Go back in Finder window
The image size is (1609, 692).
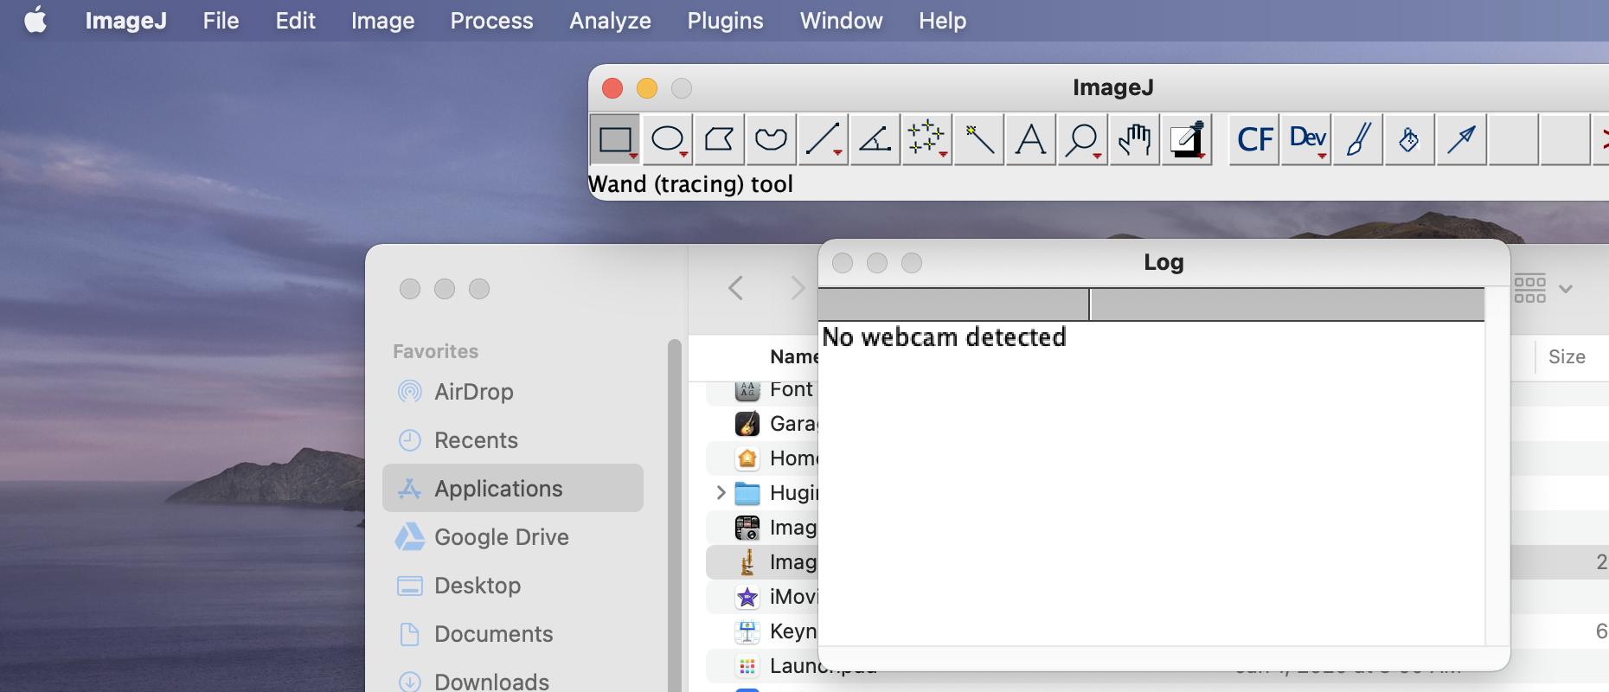(x=736, y=288)
